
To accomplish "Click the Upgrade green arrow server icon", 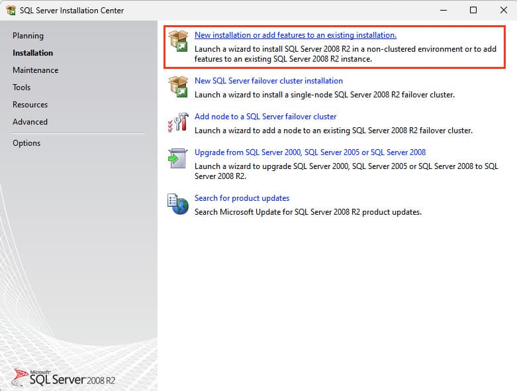I will coord(178,158).
